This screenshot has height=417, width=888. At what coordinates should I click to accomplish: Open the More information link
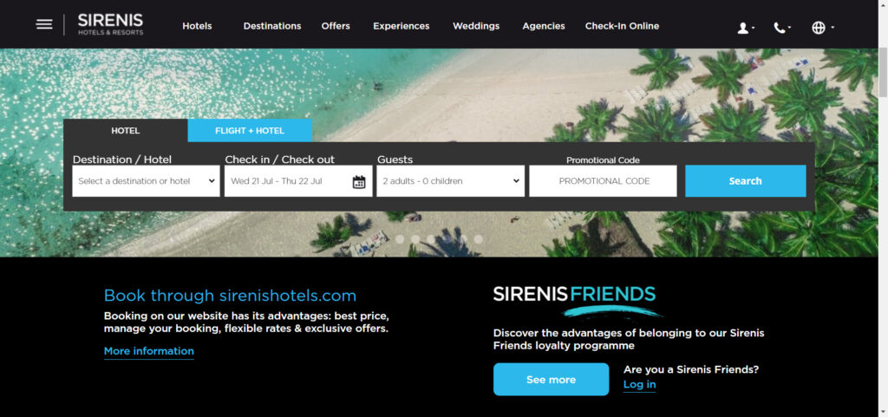click(149, 351)
